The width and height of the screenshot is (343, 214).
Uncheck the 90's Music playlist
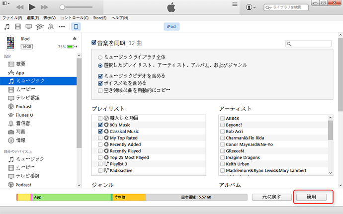tap(100, 125)
